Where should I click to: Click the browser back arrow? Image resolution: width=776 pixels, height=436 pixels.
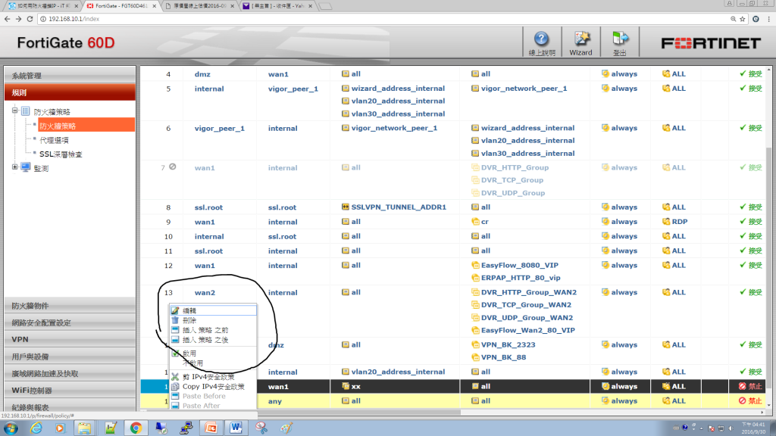point(7,19)
